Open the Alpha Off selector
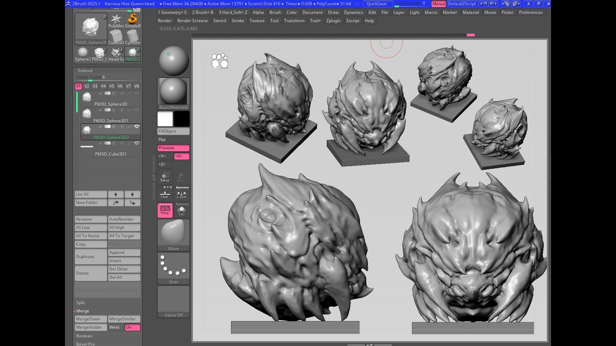The height and width of the screenshot is (346, 616). (173, 302)
